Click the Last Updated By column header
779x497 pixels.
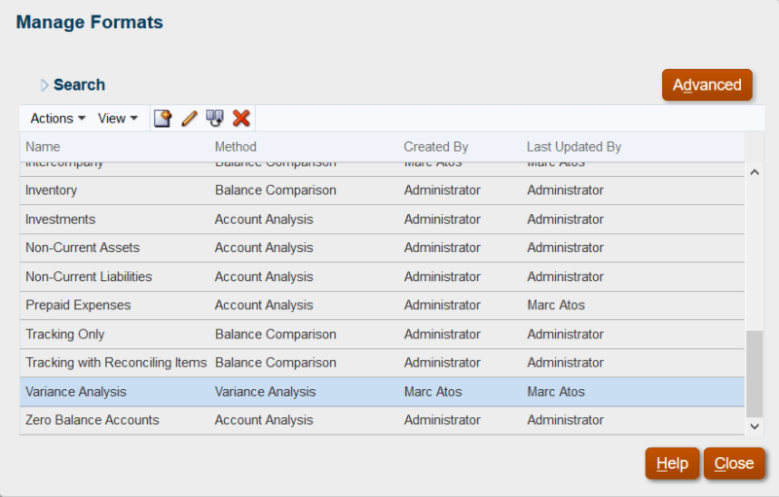click(574, 147)
